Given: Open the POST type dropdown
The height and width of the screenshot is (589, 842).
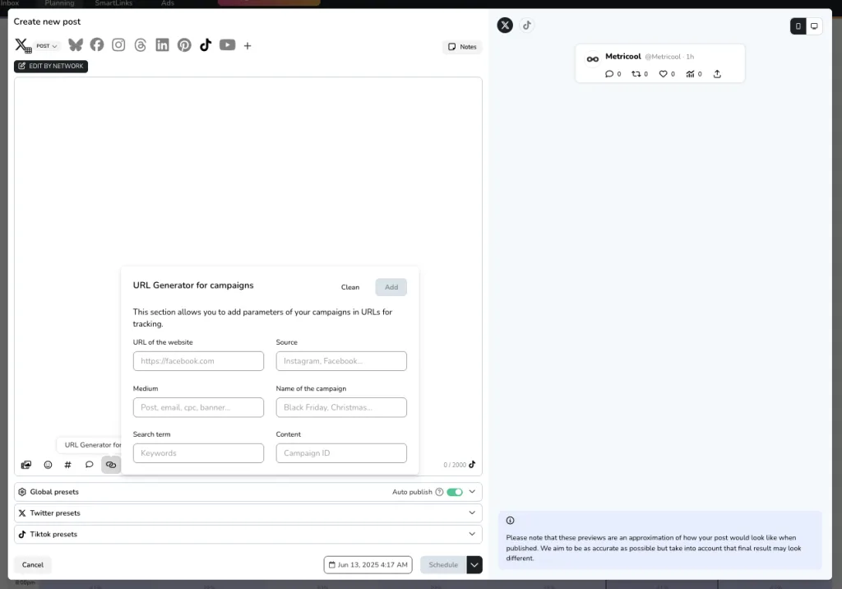Looking at the screenshot, I should tap(47, 46).
